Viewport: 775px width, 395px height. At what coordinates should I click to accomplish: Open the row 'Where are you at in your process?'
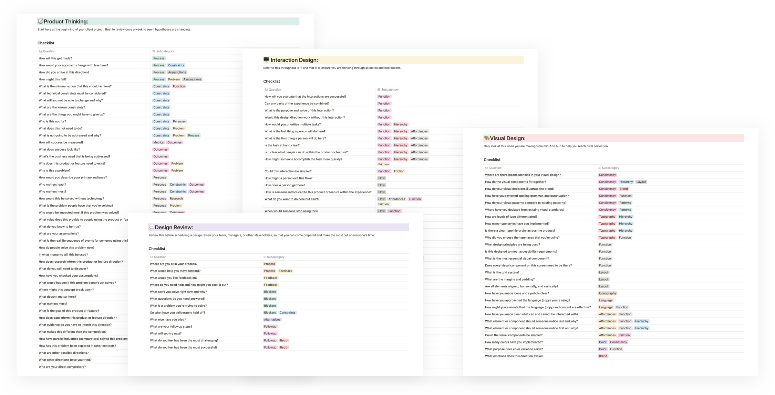pyautogui.click(x=174, y=264)
